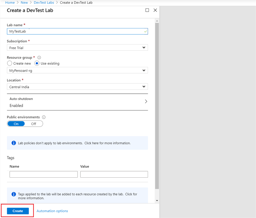Viewport: 256px width, 218px height.
Task: Click the info icon in the tags banner
Action: [x=13, y=194]
